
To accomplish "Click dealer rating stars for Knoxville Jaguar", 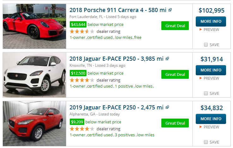I will click(82, 80).
